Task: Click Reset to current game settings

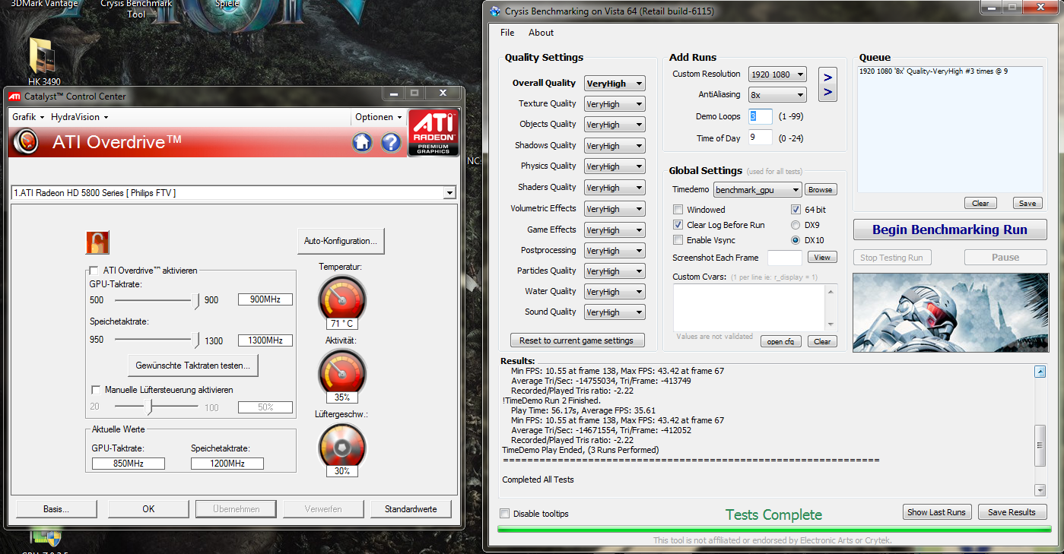Action: point(576,340)
